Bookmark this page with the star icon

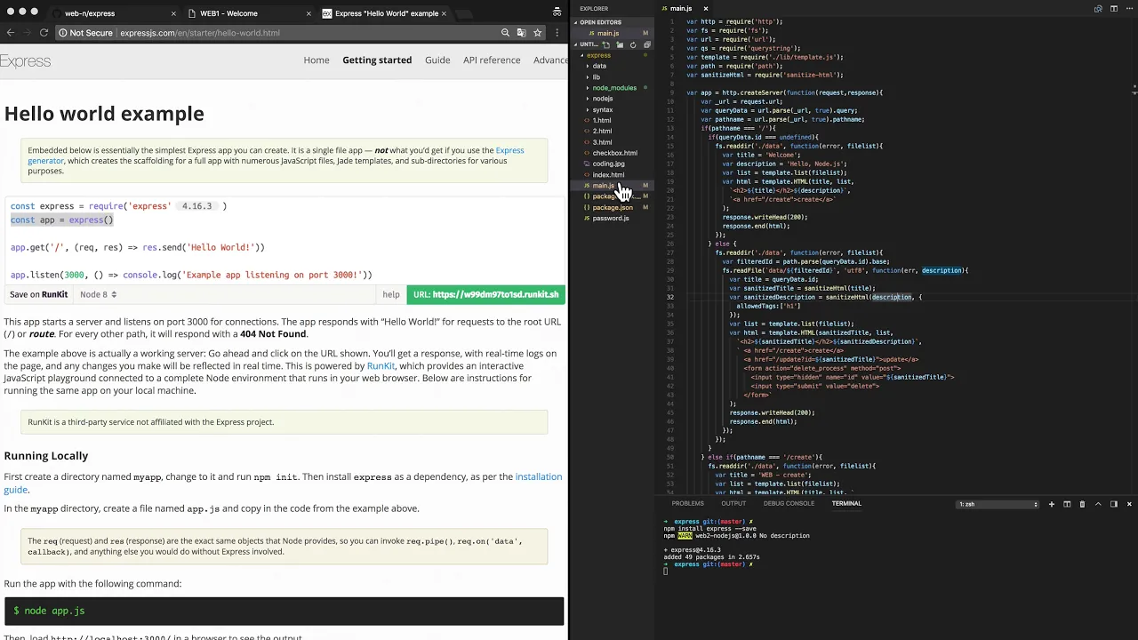(x=537, y=33)
